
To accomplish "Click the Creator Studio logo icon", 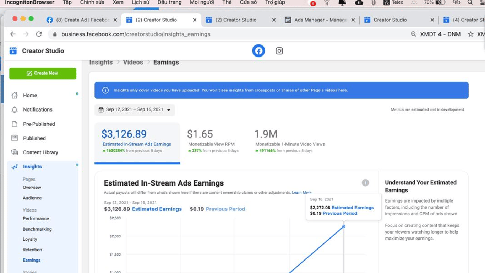I will click(x=13, y=51).
